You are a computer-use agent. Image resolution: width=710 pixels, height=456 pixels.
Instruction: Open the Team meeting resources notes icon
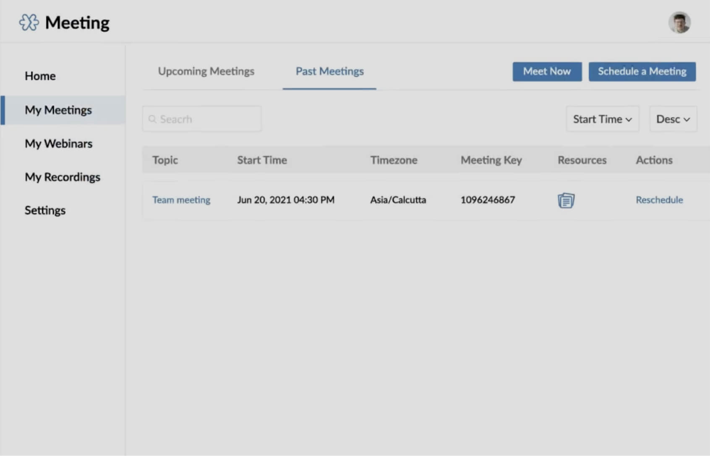[566, 200]
